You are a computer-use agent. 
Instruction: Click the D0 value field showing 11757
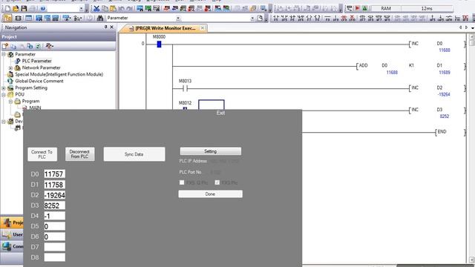54,174
